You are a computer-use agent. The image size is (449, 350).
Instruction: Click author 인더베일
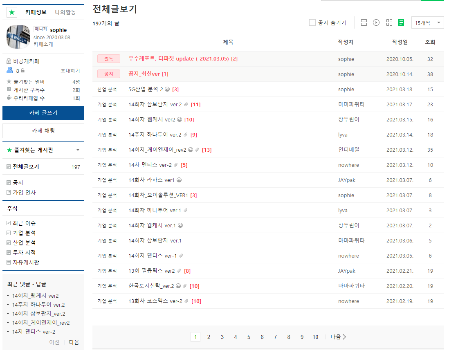click(349, 150)
